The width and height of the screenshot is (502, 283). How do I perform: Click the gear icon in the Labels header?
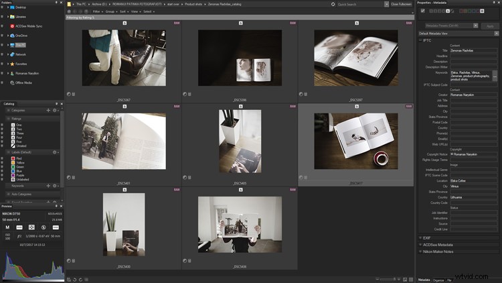[54, 152]
